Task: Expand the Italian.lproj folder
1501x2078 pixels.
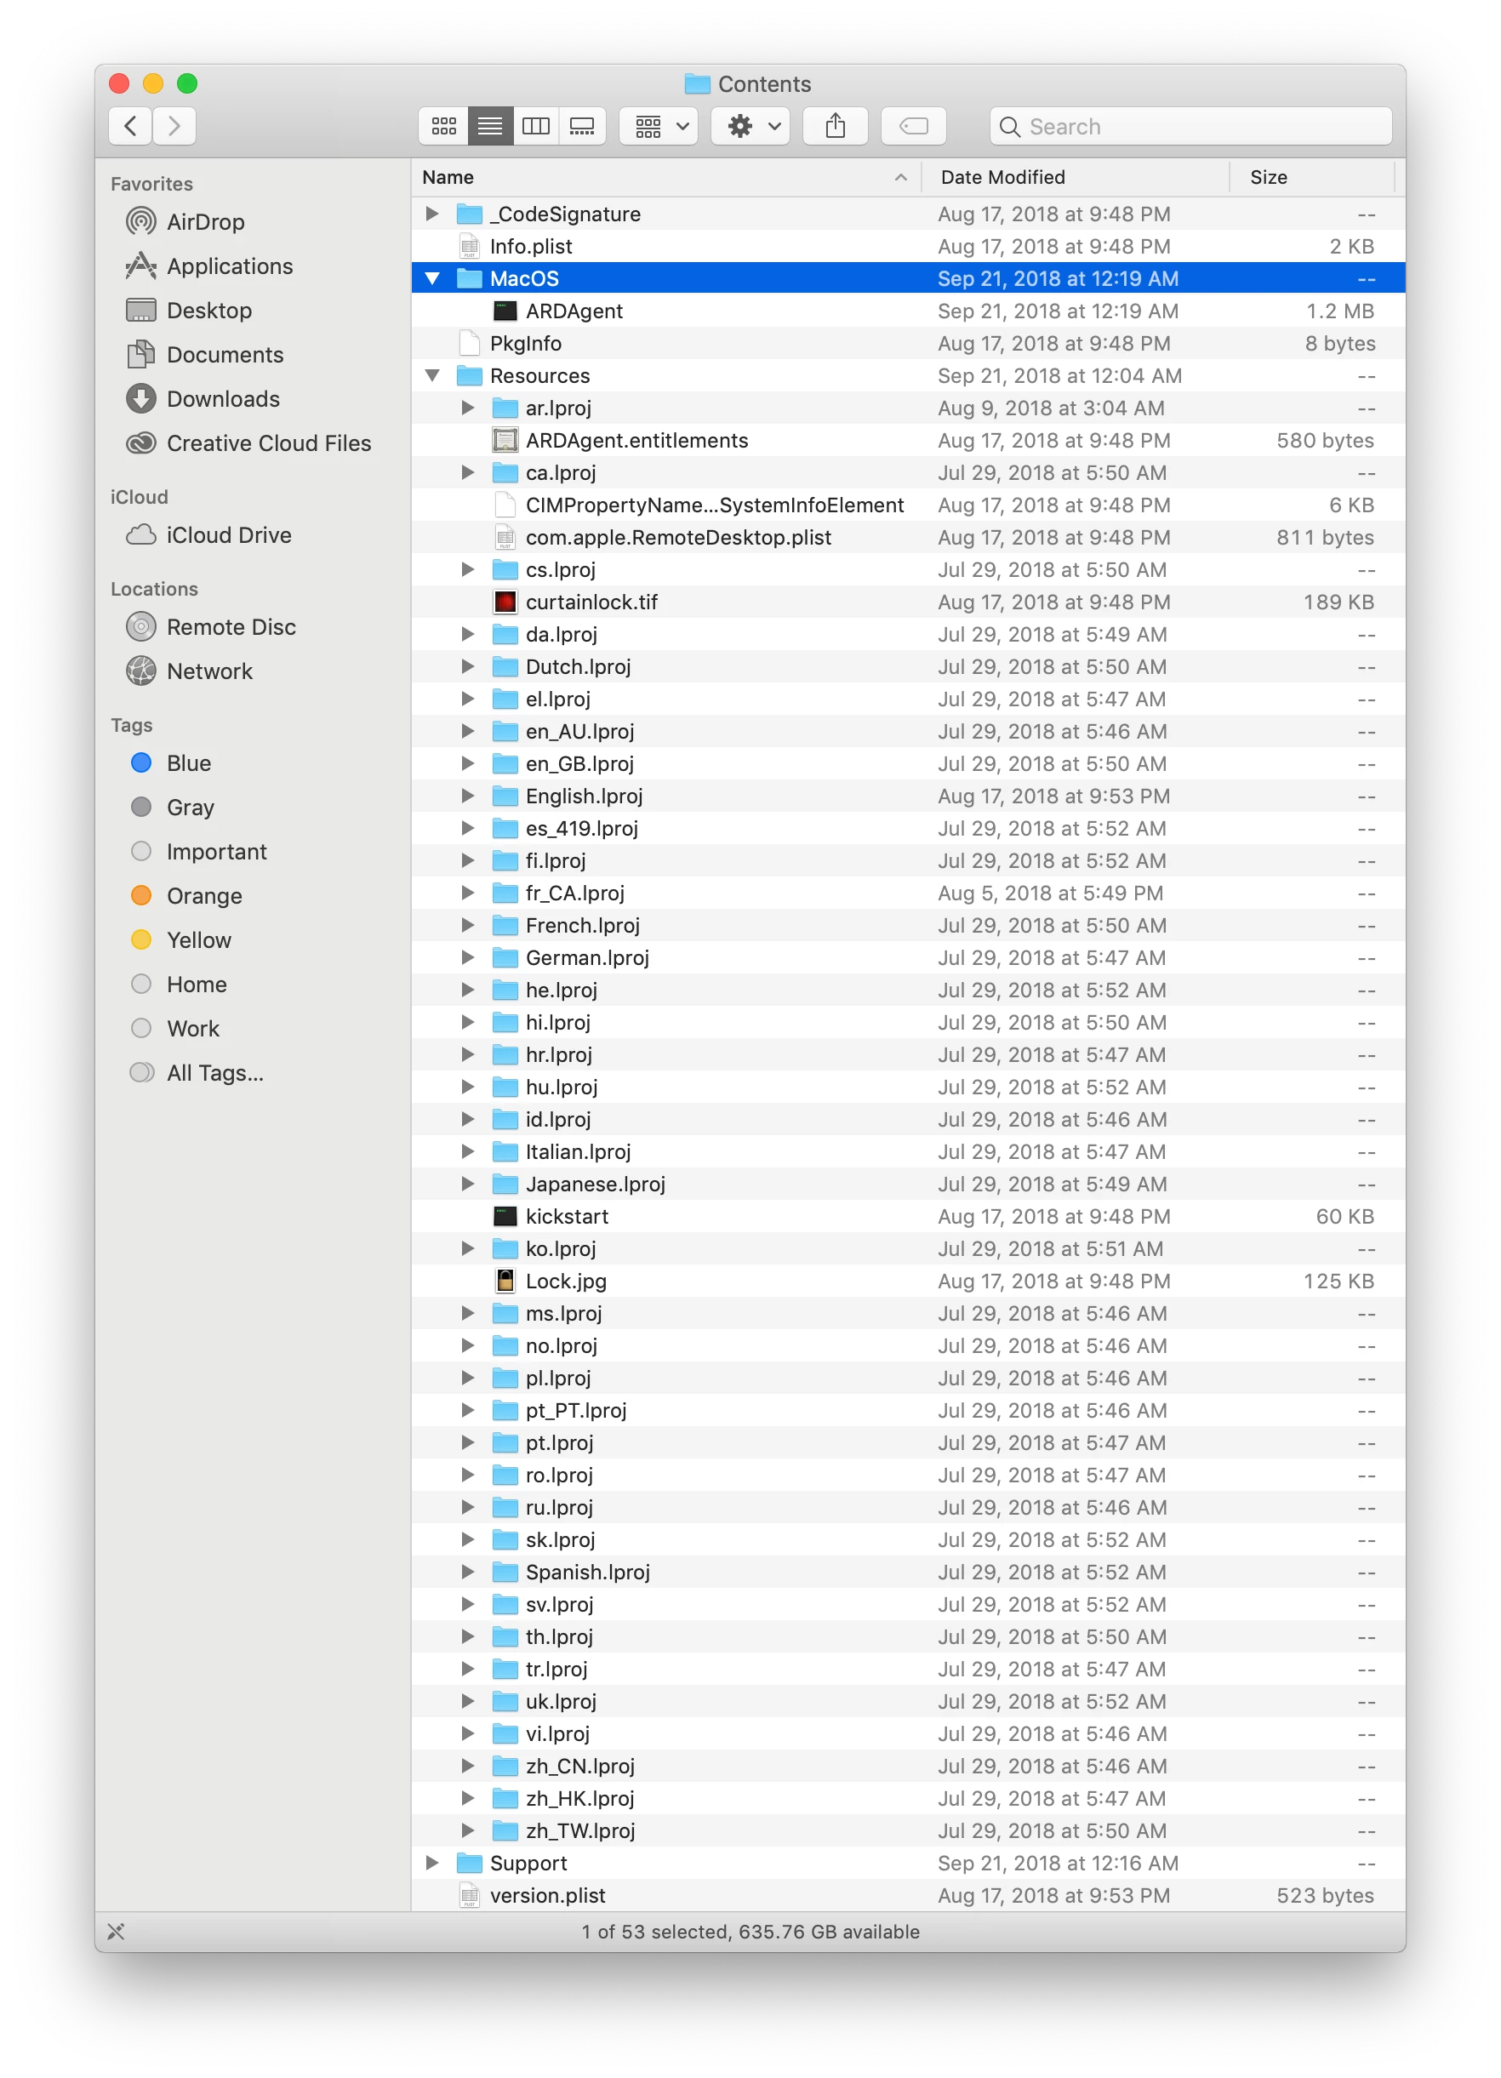Action: tap(467, 1151)
